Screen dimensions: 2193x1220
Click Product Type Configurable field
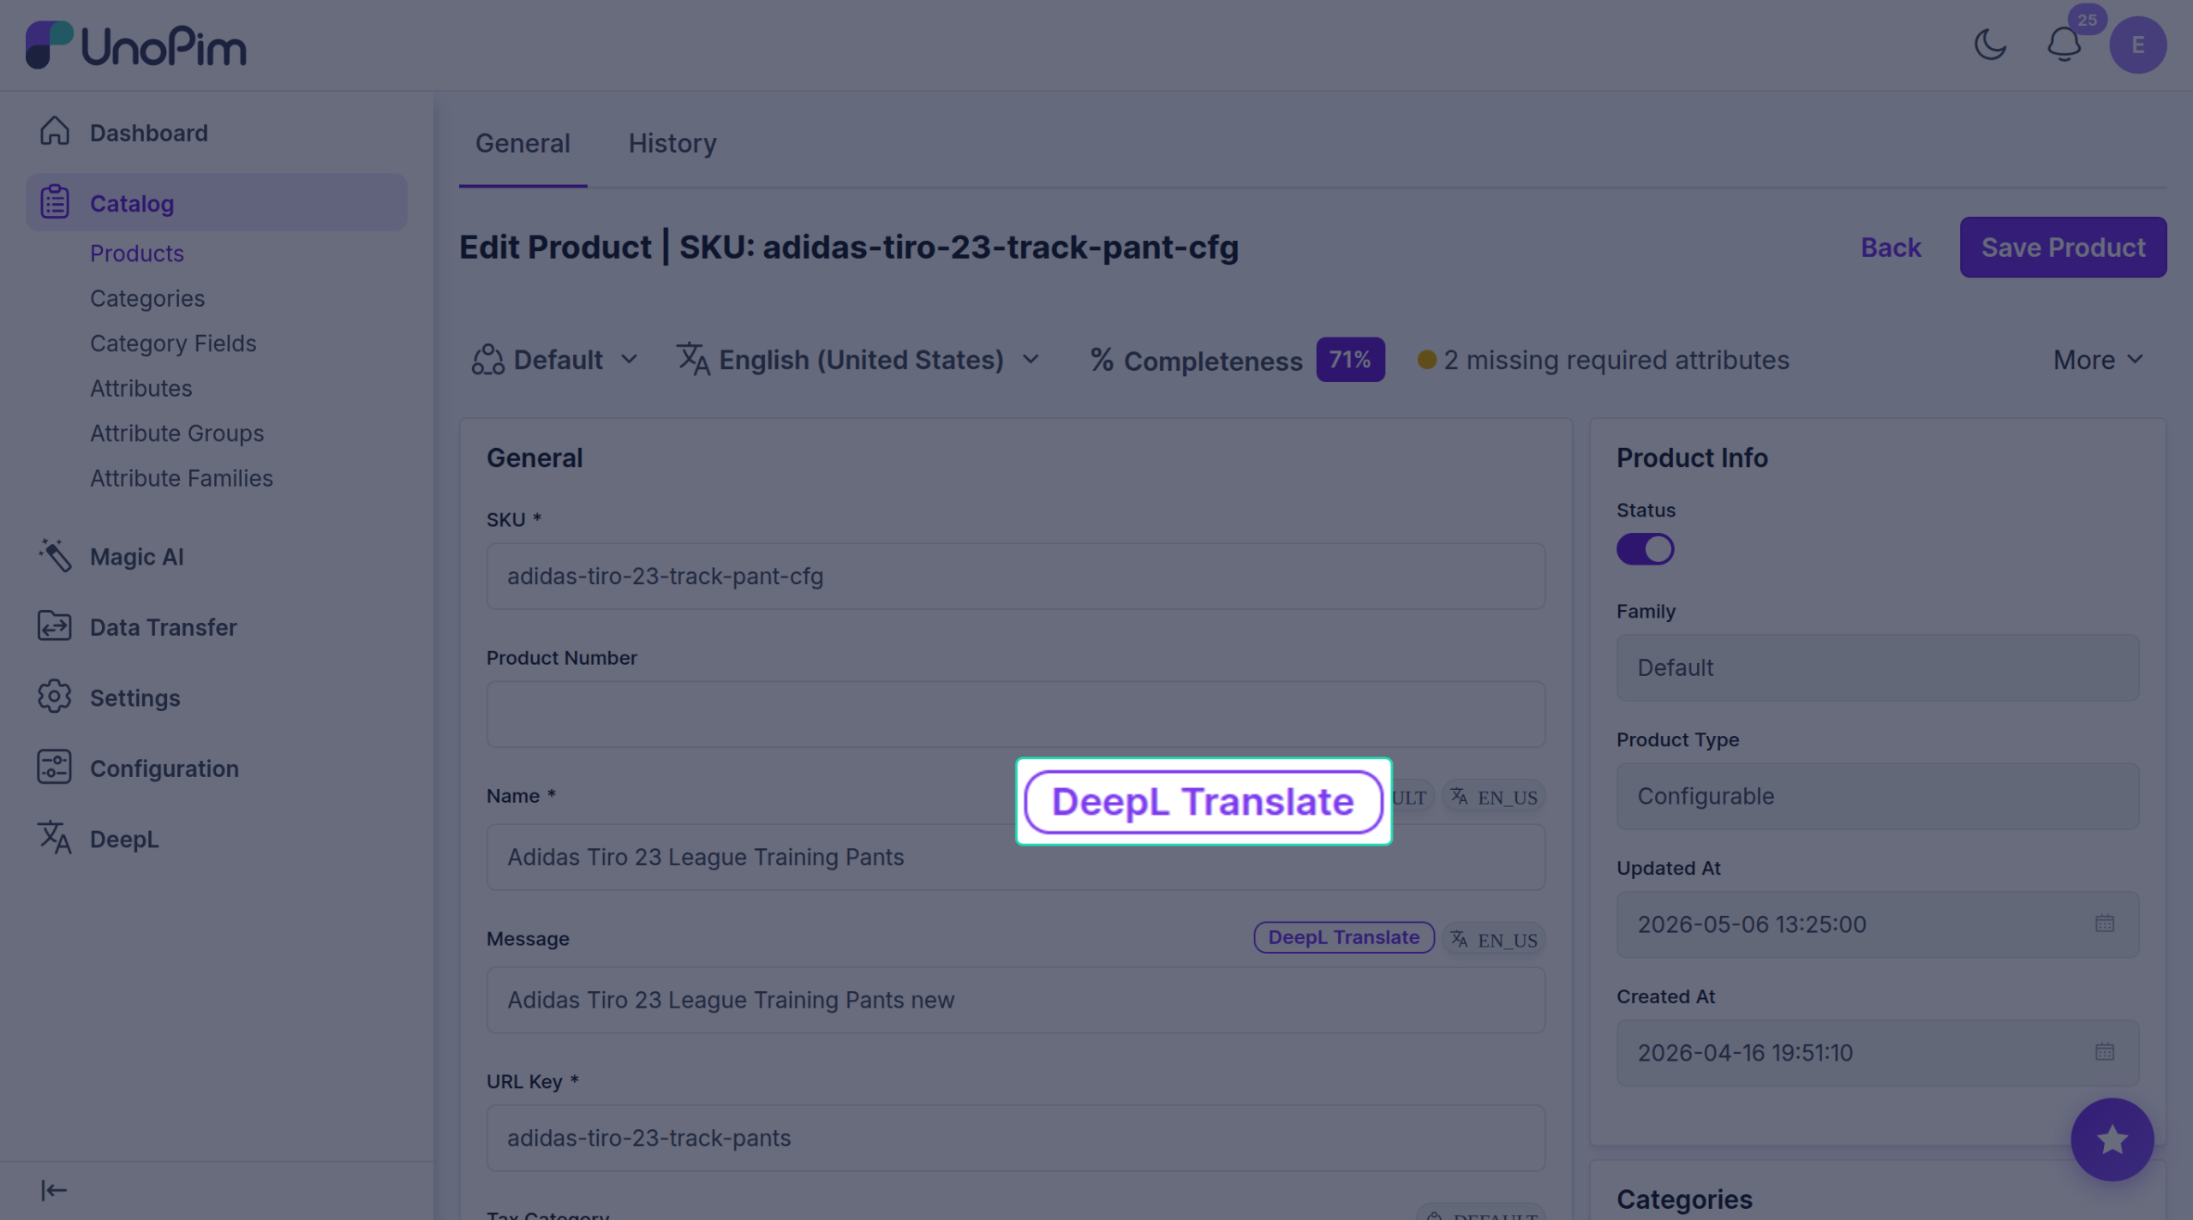point(1878,796)
